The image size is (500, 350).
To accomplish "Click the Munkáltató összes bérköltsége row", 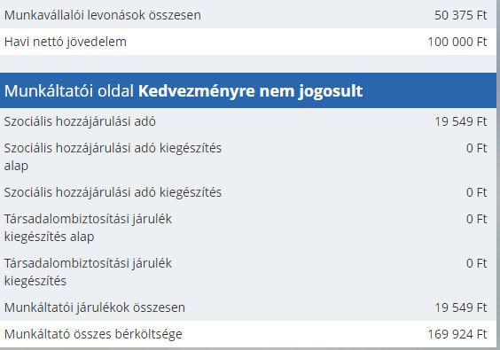I will coord(248,334).
